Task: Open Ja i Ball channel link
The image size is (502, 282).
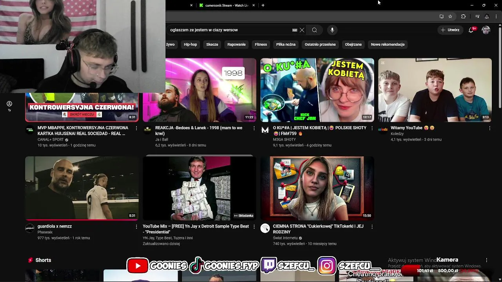Action: coord(162,139)
